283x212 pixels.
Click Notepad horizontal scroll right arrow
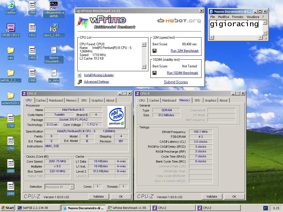point(260,38)
